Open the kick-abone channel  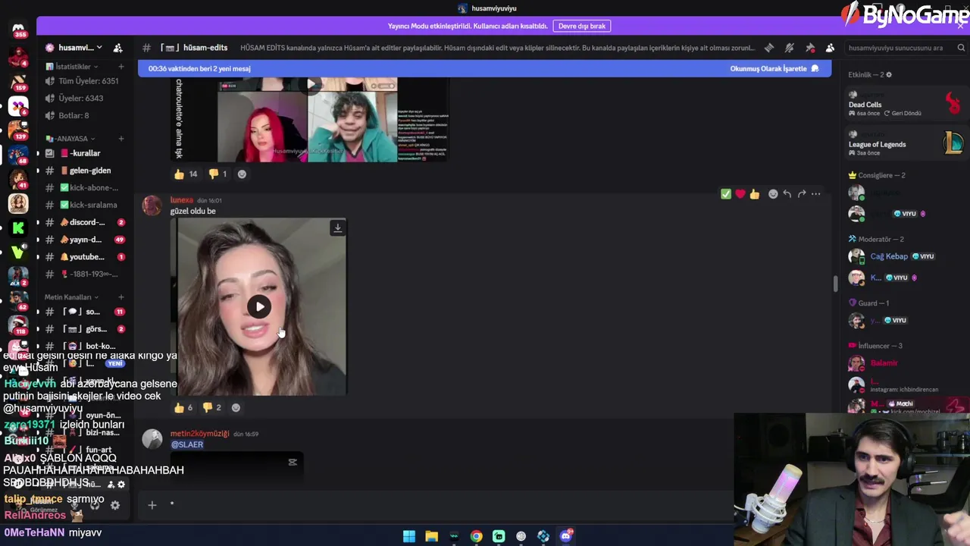point(83,188)
